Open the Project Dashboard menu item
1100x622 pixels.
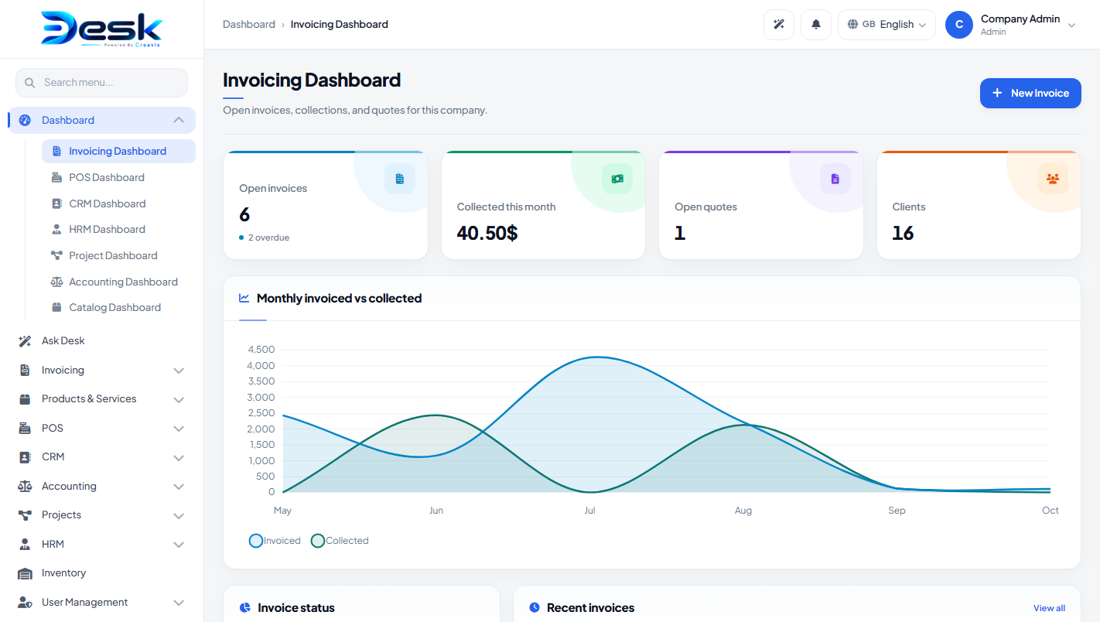coord(118,255)
